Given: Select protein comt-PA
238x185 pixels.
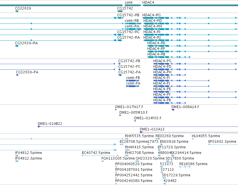Looking at the screenshot, I should pos(133,83).
